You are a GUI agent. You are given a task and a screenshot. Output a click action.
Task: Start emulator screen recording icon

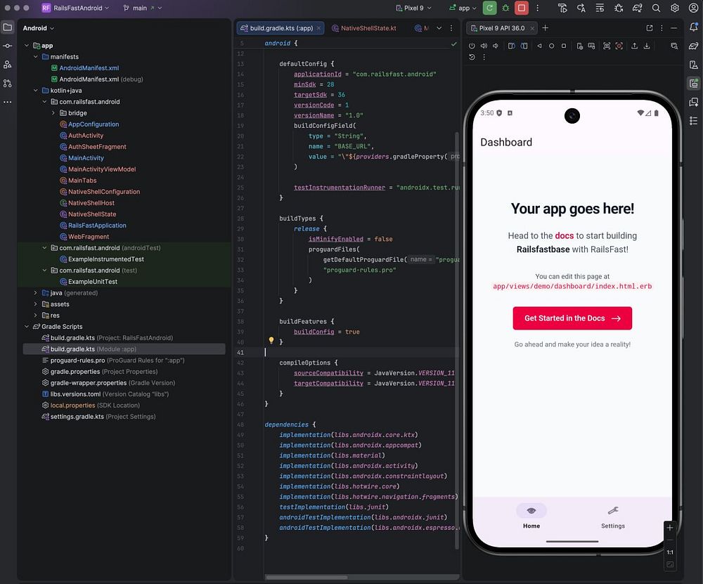click(x=619, y=46)
